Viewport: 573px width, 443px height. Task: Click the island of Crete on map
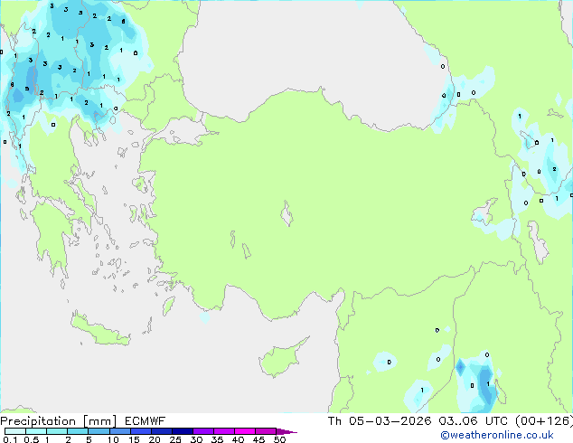pyautogui.click(x=100, y=331)
